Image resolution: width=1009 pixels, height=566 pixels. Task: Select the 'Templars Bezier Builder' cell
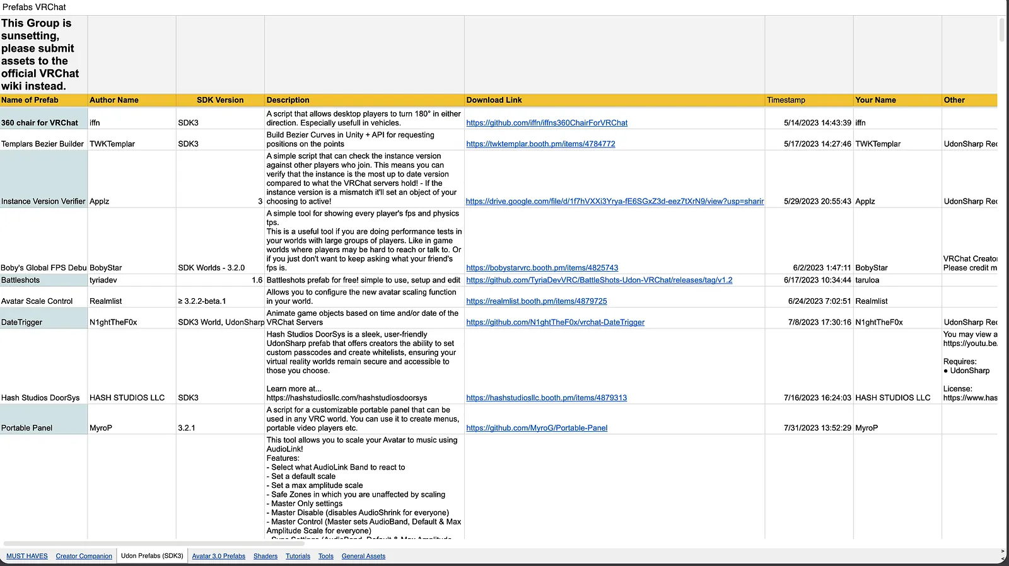click(44, 140)
